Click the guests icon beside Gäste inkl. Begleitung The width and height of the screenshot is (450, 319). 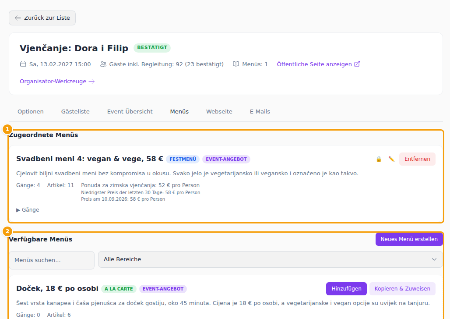103,64
